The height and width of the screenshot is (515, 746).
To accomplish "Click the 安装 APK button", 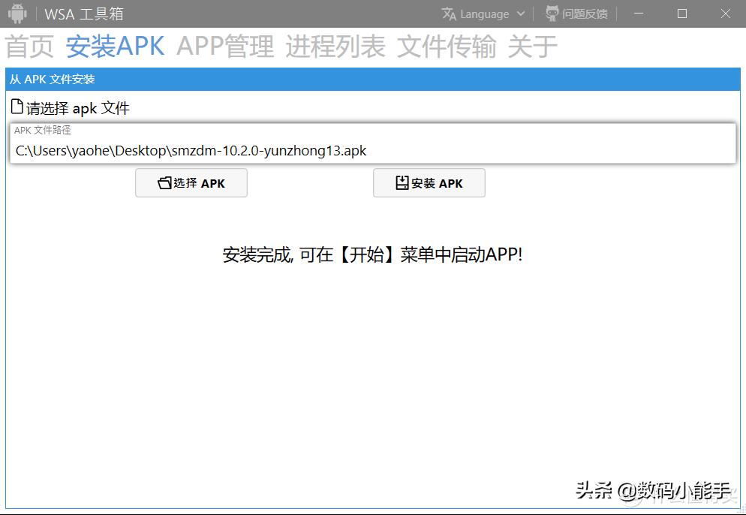I will [x=429, y=182].
